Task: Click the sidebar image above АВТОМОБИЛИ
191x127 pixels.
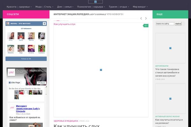Action: pos(170,48)
